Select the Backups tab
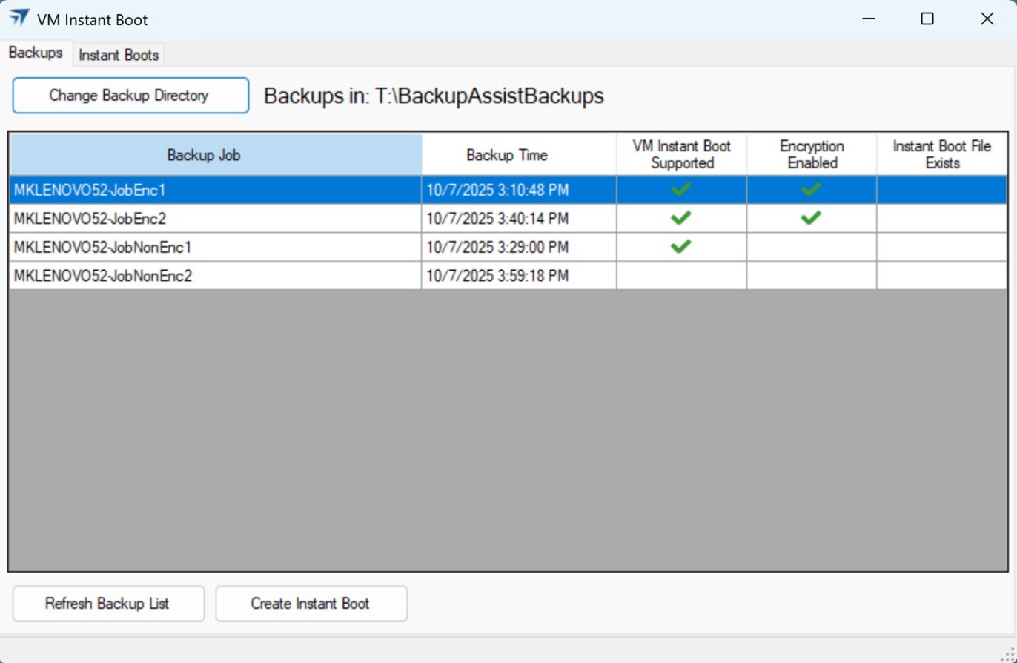 [36, 53]
